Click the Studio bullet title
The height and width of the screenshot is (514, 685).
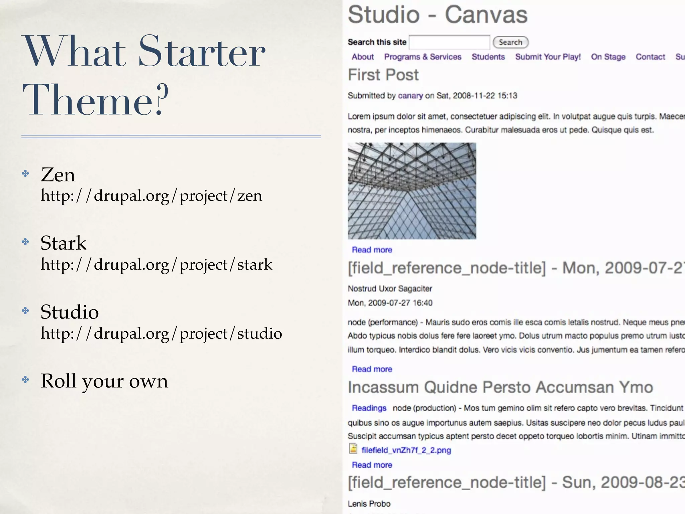[x=70, y=312]
